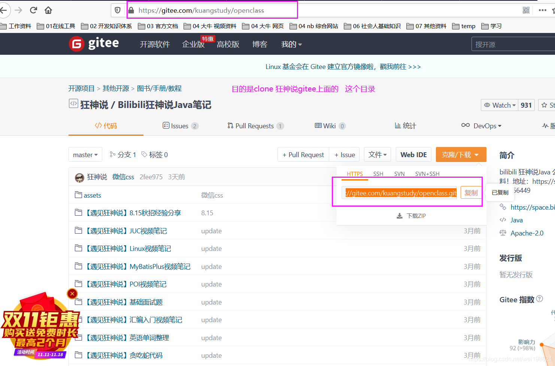Click the Gitee logo
Image resolution: width=555 pixels, height=366 pixels.
coord(94,44)
